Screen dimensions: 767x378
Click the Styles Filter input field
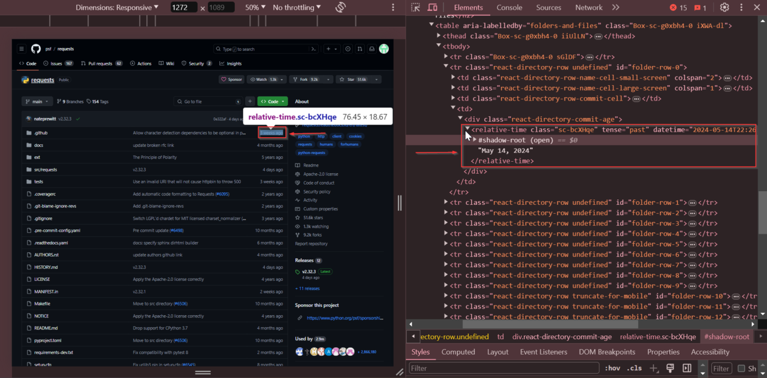[504, 368]
